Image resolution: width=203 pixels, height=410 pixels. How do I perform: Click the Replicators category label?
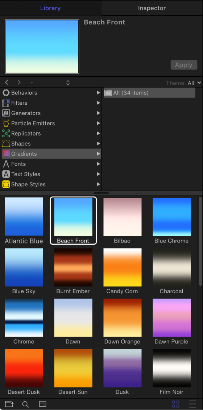point(26,133)
